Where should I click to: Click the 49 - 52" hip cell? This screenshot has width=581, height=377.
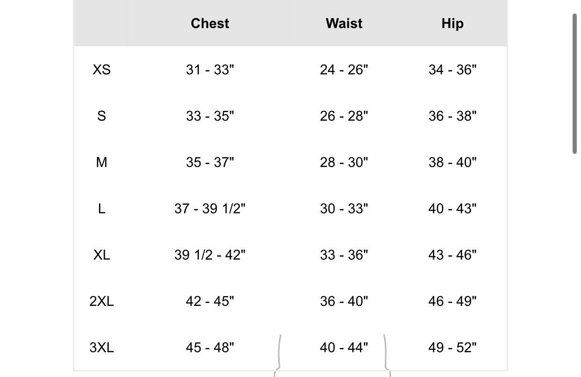point(452,348)
